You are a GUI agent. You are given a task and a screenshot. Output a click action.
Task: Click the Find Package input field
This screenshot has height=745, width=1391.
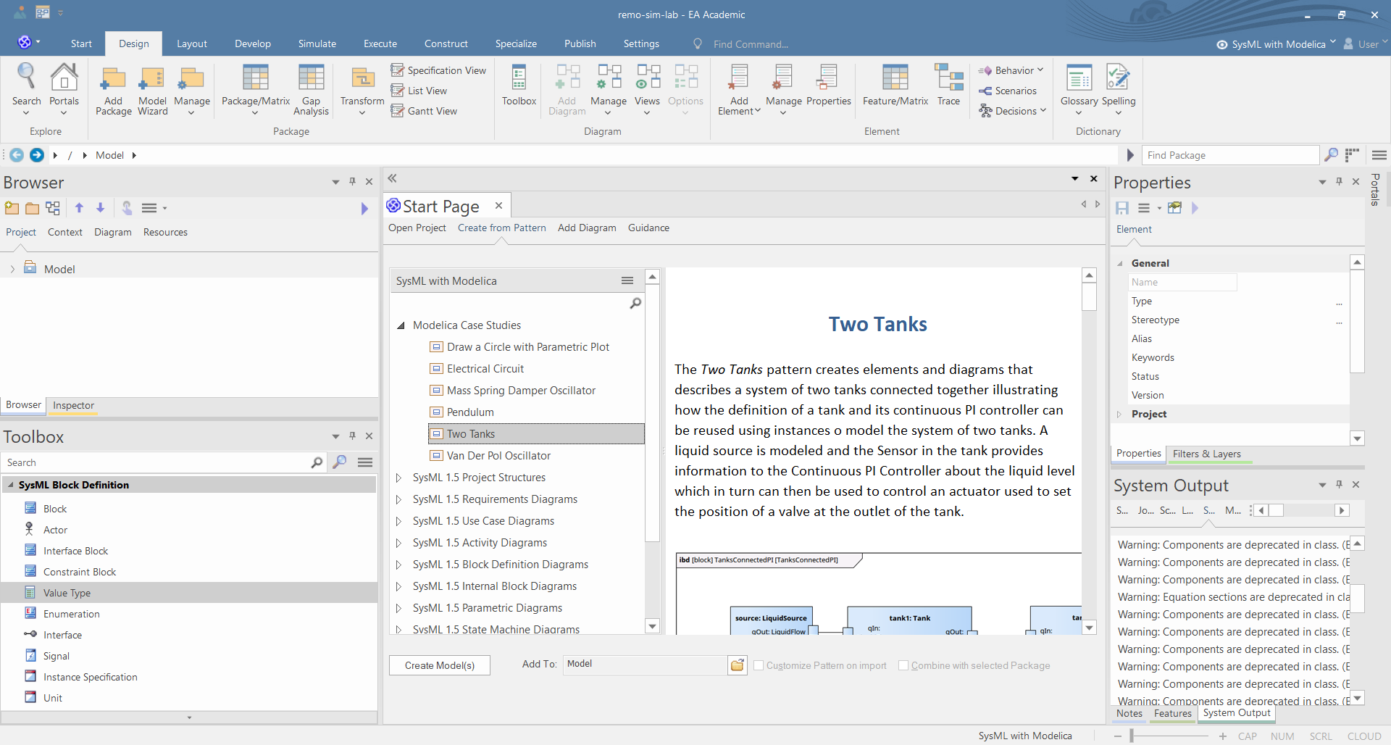[1231, 155]
